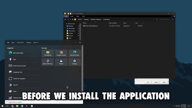Launch Paint from suggested list

(x=23, y=91)
